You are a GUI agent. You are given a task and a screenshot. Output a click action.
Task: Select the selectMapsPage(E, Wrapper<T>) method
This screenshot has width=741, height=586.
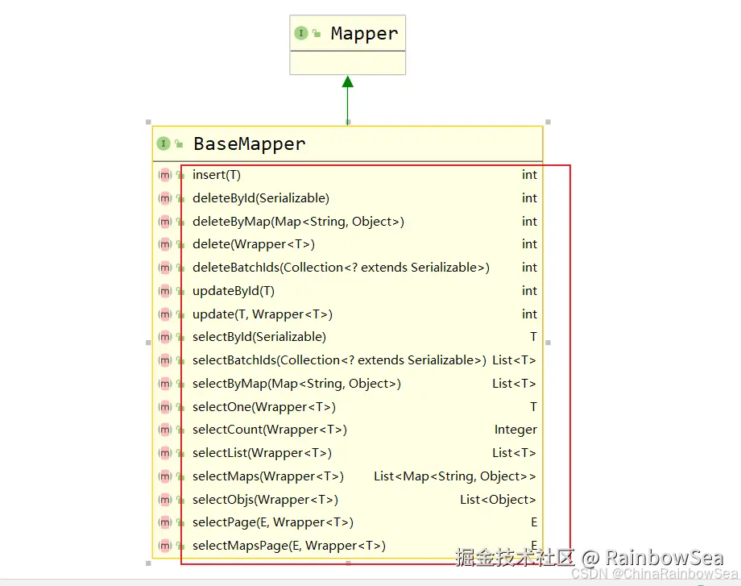(289, 546)
